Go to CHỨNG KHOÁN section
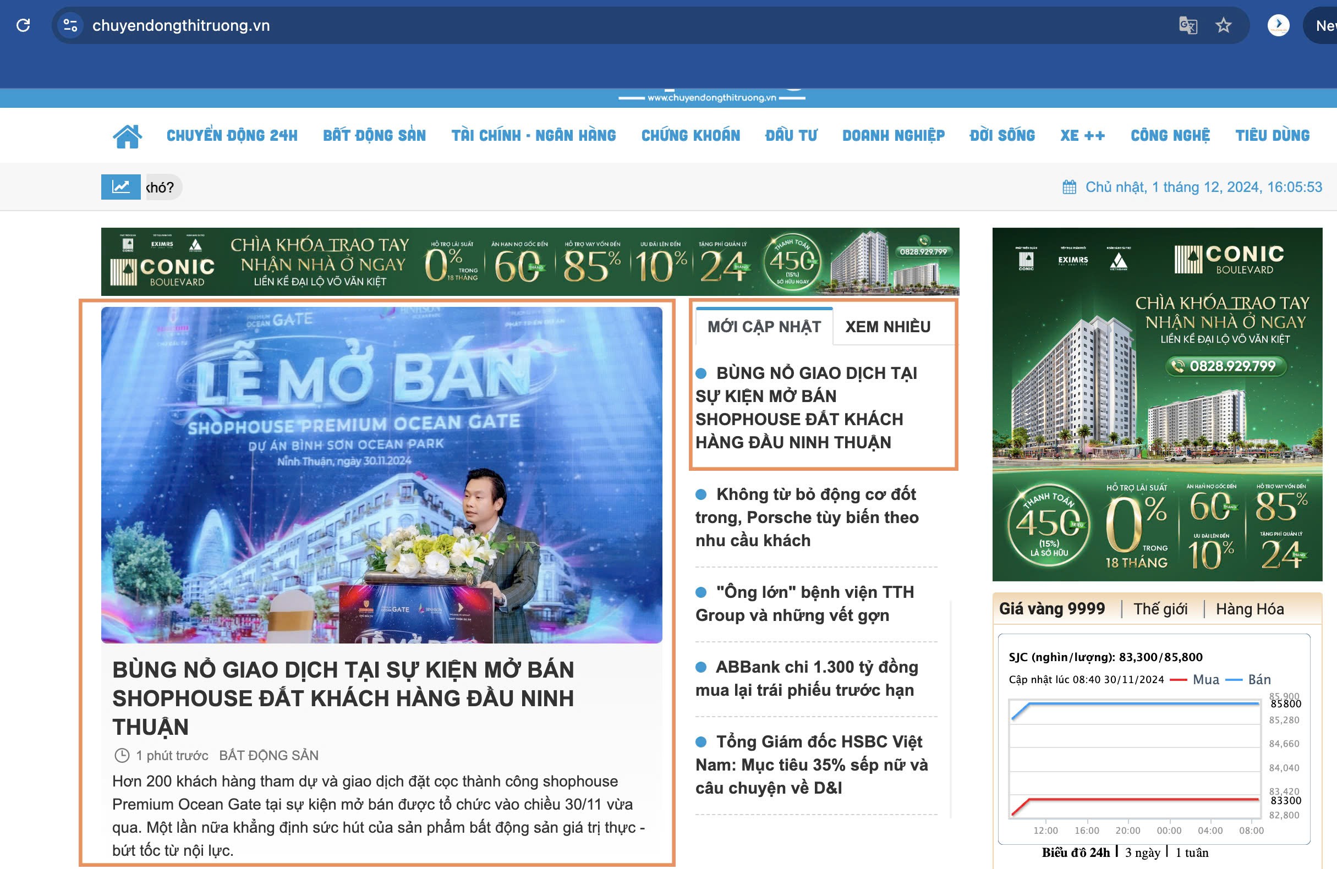 pos(691,135)
